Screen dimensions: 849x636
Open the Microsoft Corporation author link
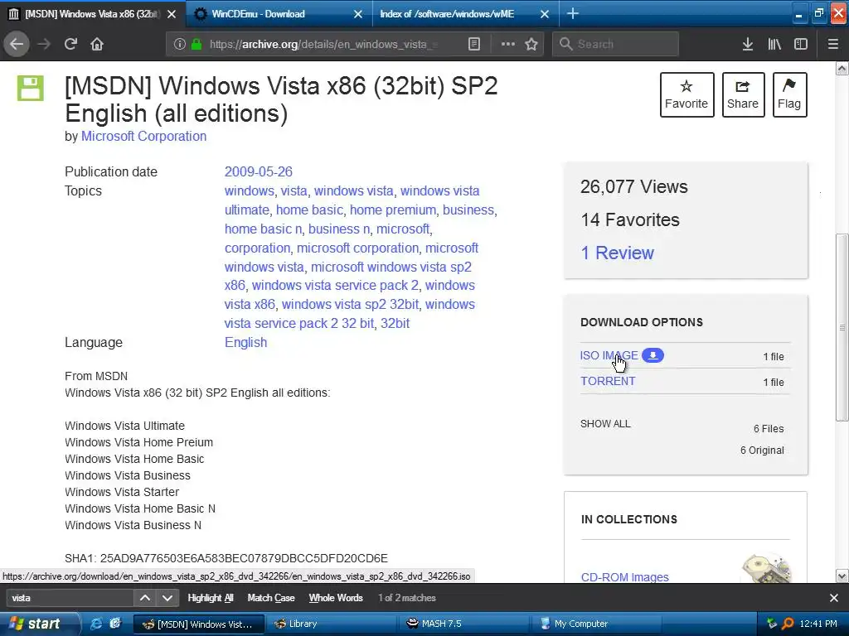(x=143, y=137)
